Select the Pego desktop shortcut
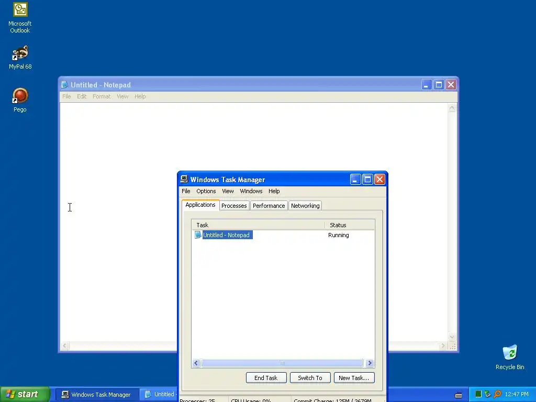The height and width of the screenshot is (402, 536). coord(20,100)
